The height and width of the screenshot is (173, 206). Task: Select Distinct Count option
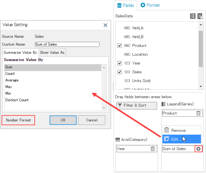coord(53,100)
